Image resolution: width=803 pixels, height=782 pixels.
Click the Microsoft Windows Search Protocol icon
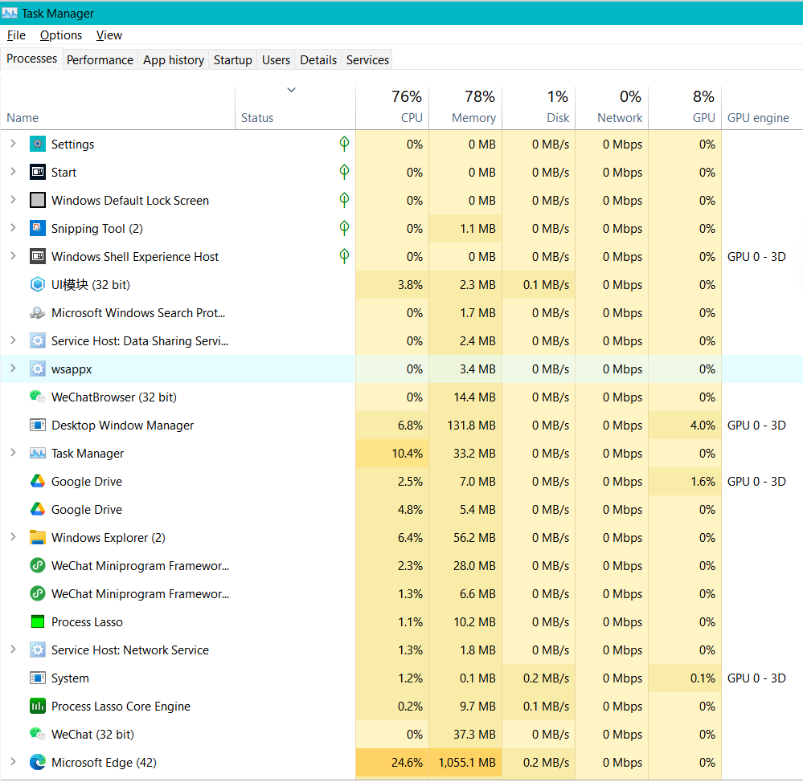[x=38, y=313]
